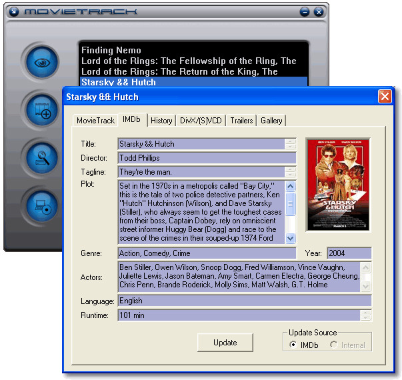Click the Tagline field down spinner arrow
Viewport: 402px width, 380px height.
290,175
